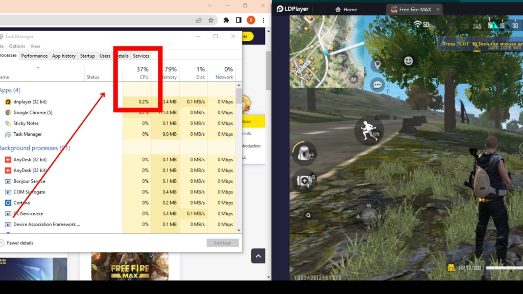This screenshot has height=294, width=523.
Task: Open the emote smiley icon
Action: point(408,60)
